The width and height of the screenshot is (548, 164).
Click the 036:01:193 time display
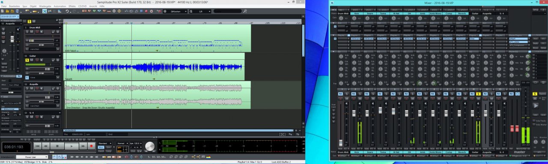(x=16, y=147)
